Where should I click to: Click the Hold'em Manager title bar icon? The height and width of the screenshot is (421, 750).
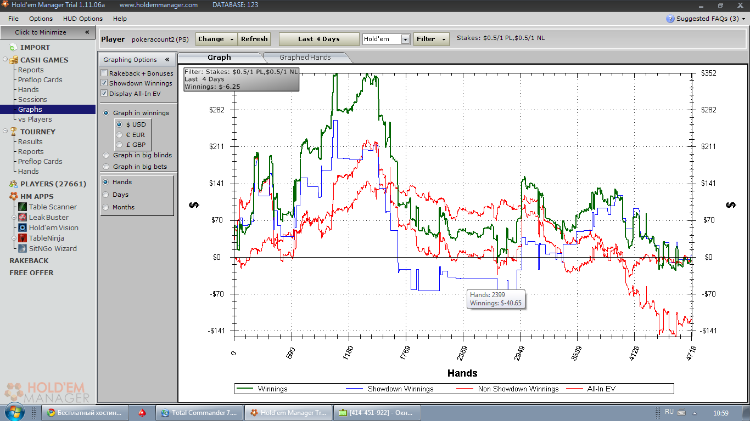4,5
